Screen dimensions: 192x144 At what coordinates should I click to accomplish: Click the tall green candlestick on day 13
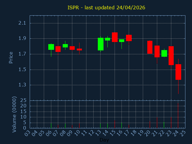100,44
